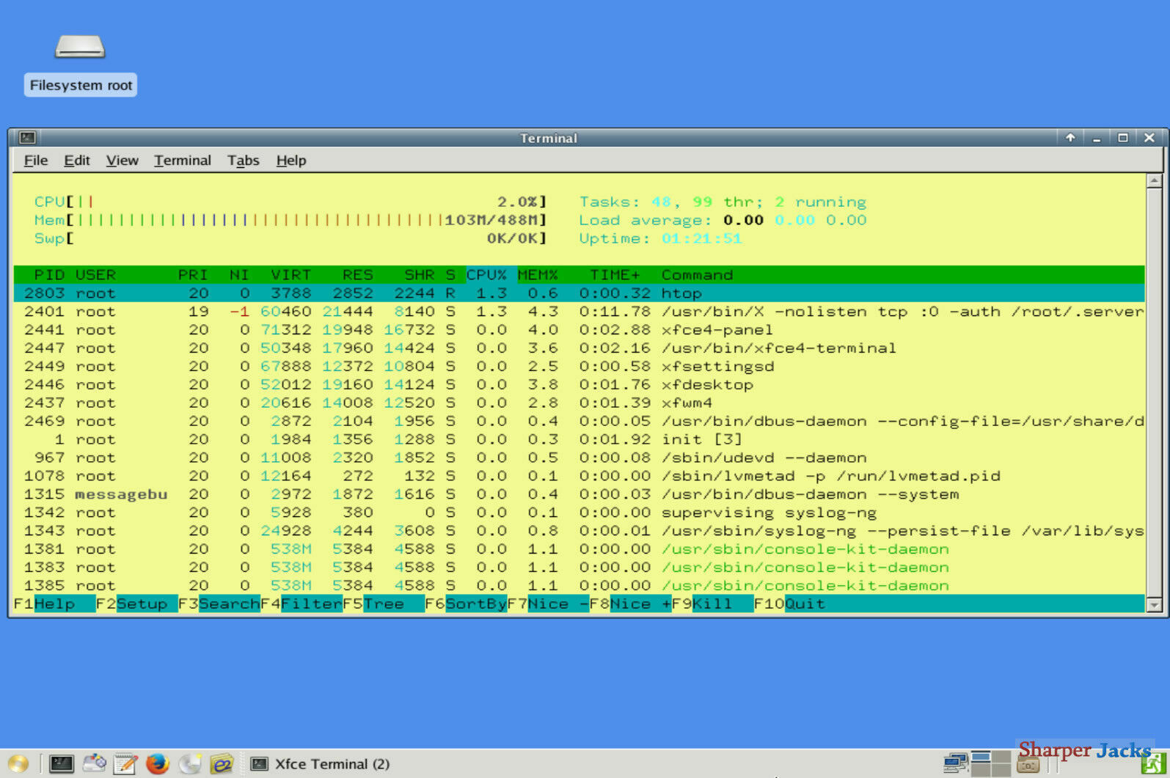Click the Xfce Terminal (2) taskbar button
Viewport: 1170px width, 778px height.
point(320,764)
